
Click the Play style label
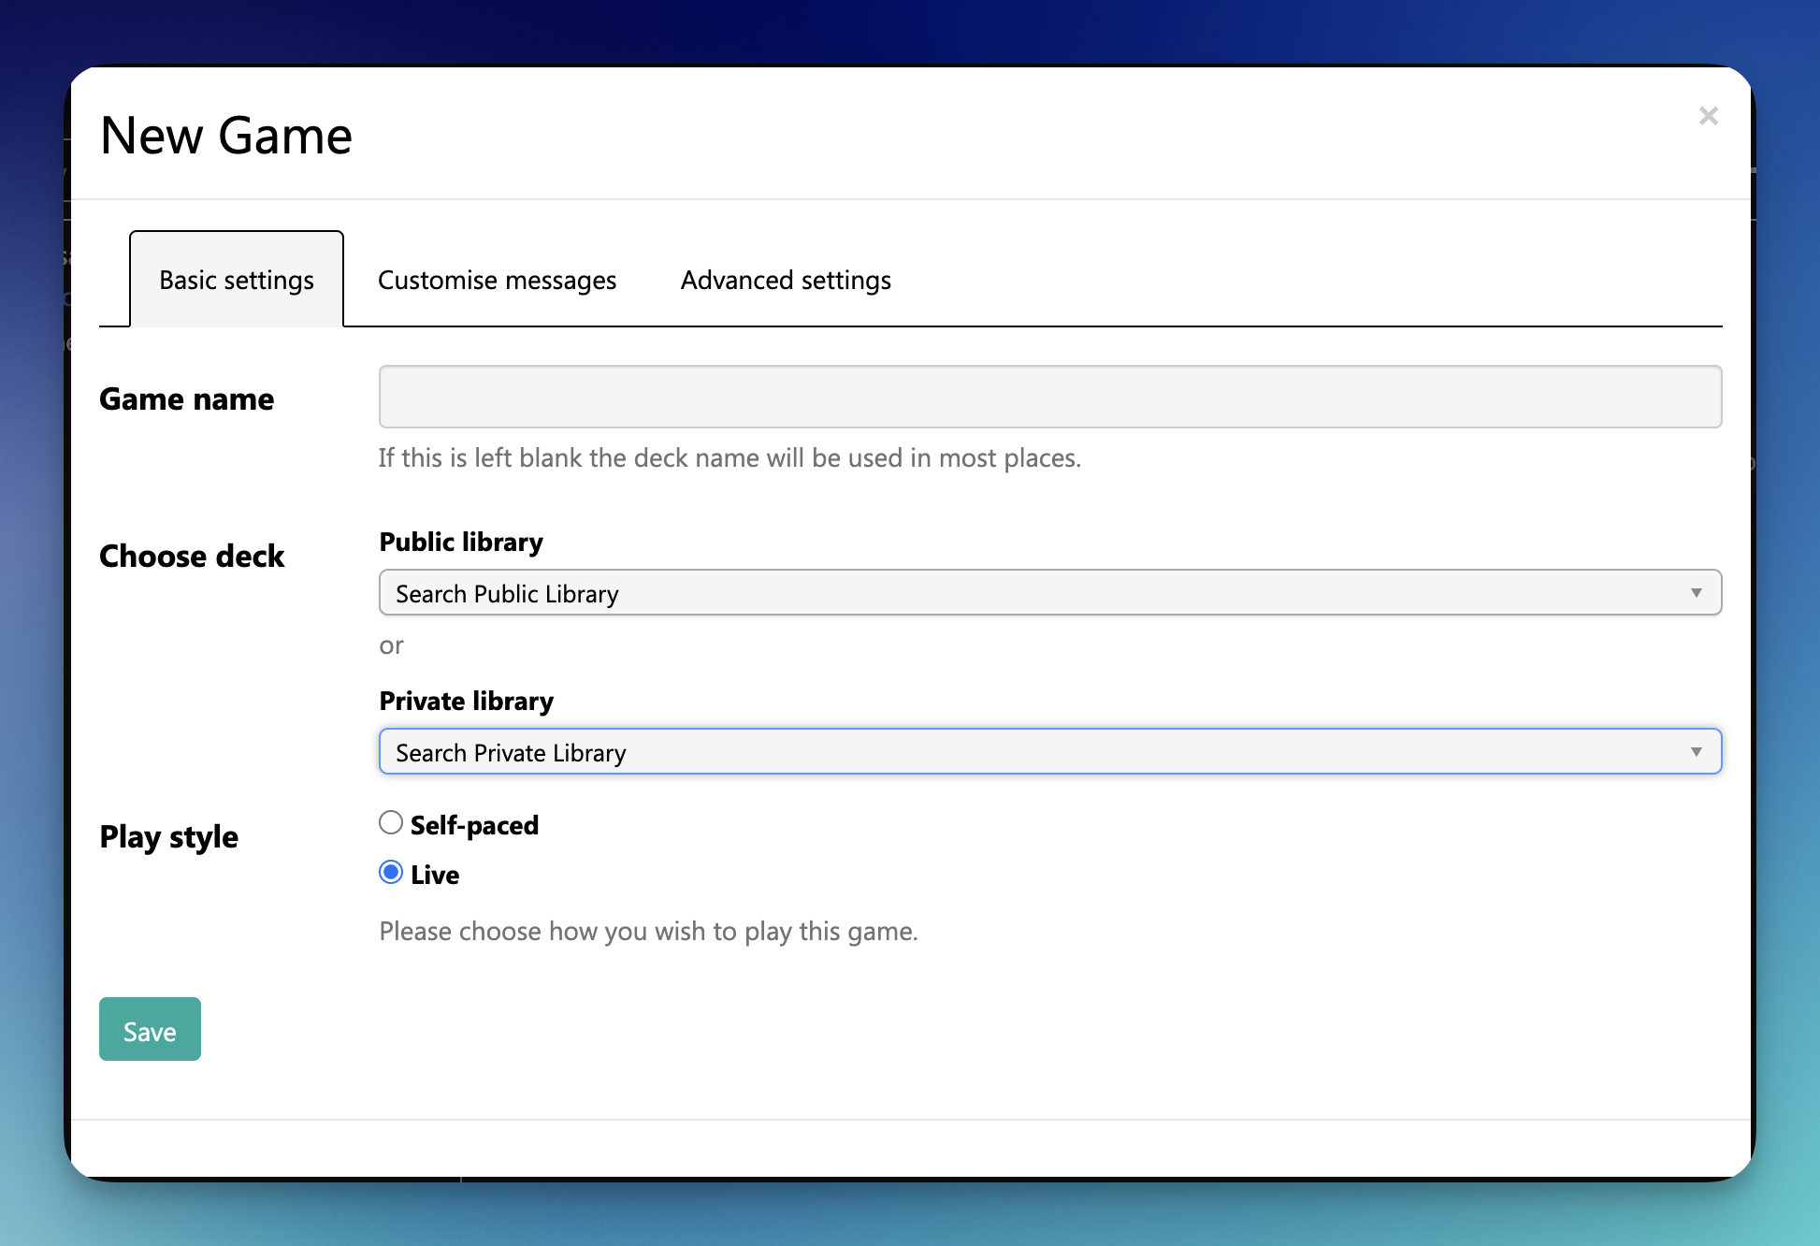(169, 836)
